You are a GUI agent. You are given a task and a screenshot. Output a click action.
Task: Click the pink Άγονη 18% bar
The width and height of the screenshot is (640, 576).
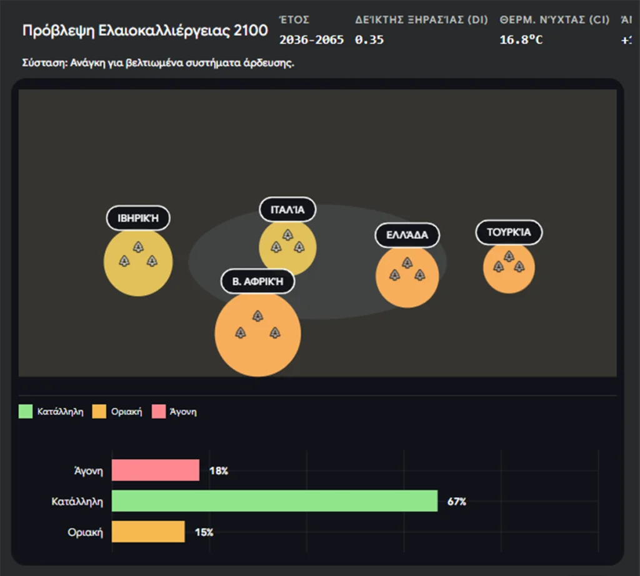click(156, 470)
